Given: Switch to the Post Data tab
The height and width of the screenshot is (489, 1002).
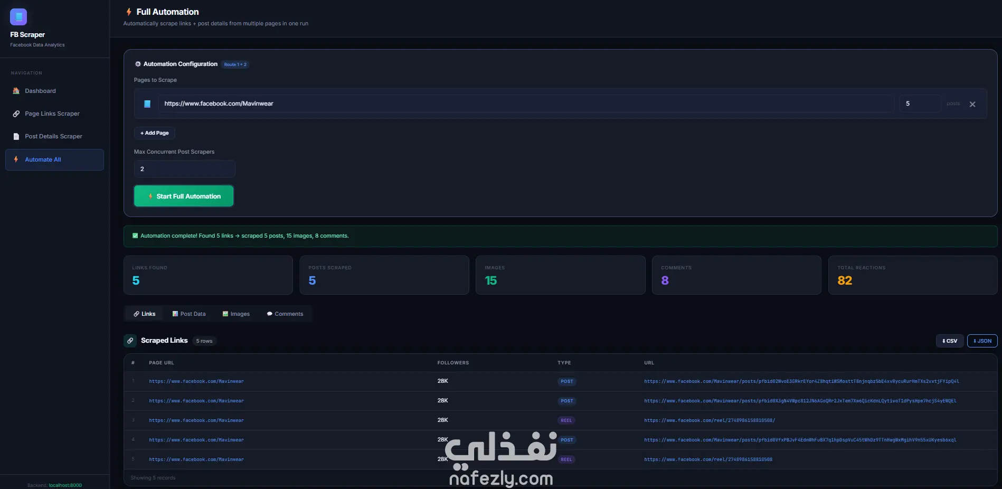Looking at the screenshot, I should [x=189, y=314].
